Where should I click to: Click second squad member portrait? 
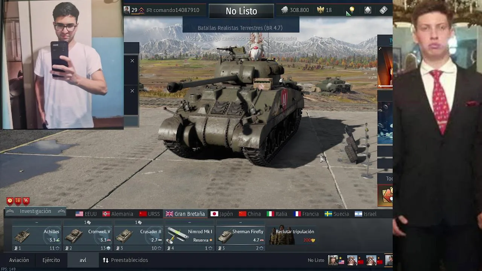click(352, 260)
